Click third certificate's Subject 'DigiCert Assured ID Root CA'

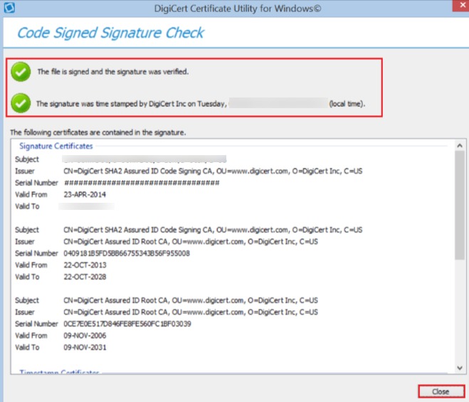[191, 300]
